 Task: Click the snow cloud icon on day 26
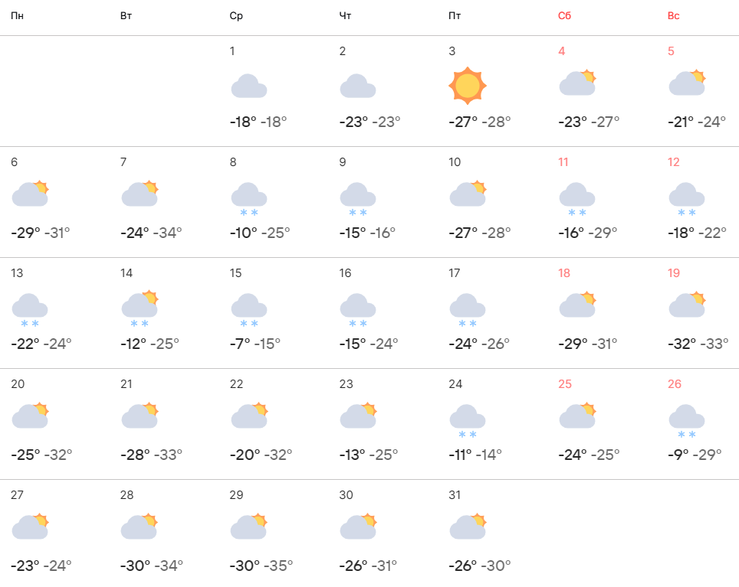687,422
